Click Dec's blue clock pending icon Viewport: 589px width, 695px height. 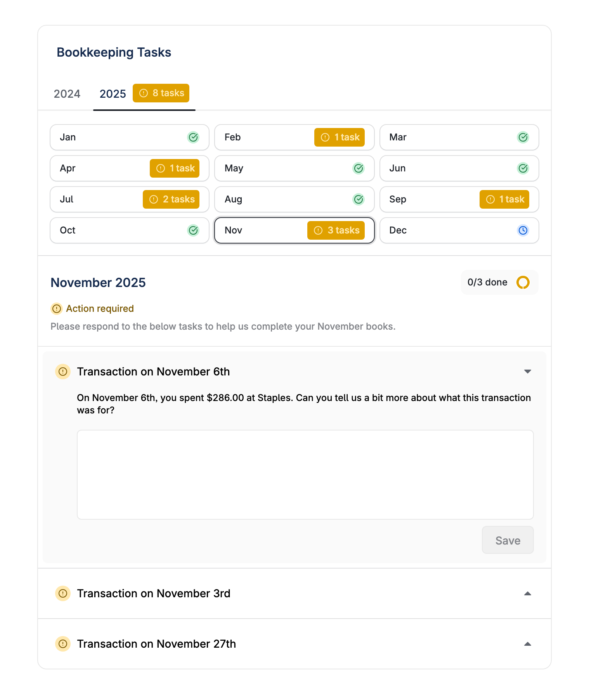point(523,230)
